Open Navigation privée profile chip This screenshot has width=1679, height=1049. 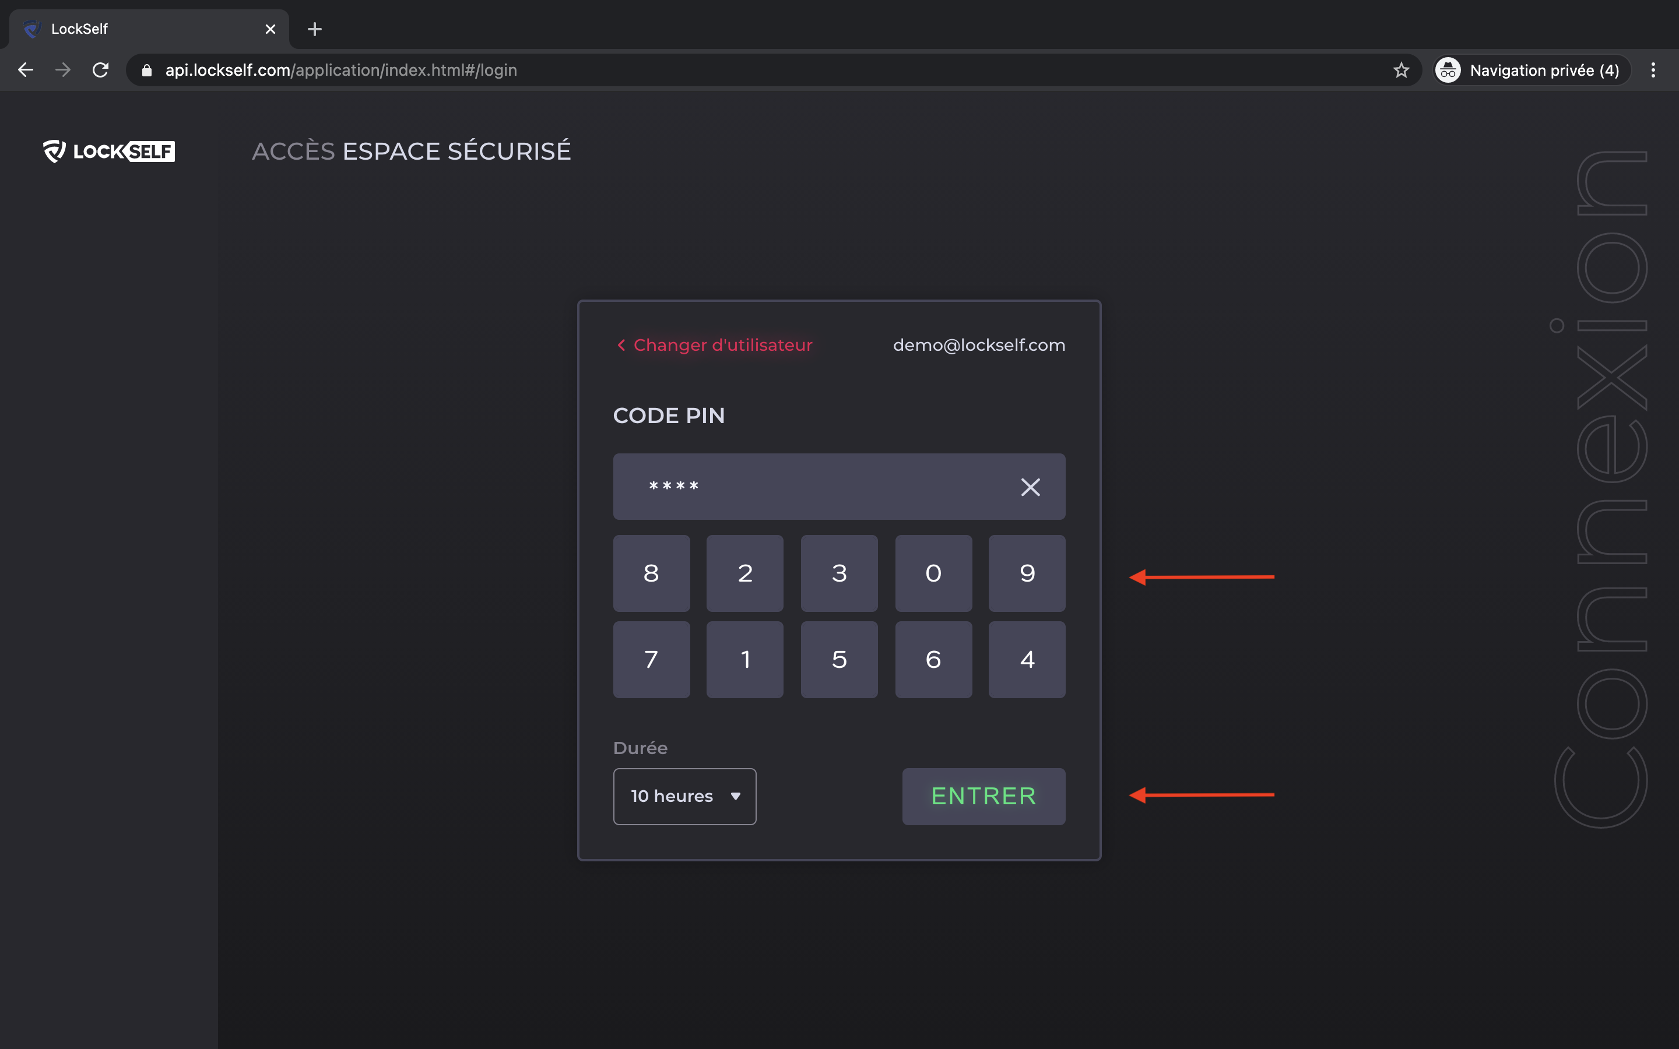pyautogui.click(x=1532, y=70)
